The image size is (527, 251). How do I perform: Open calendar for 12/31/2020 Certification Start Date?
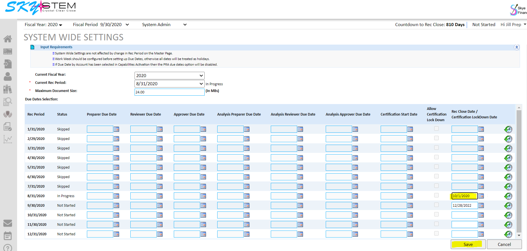[410, 234]
